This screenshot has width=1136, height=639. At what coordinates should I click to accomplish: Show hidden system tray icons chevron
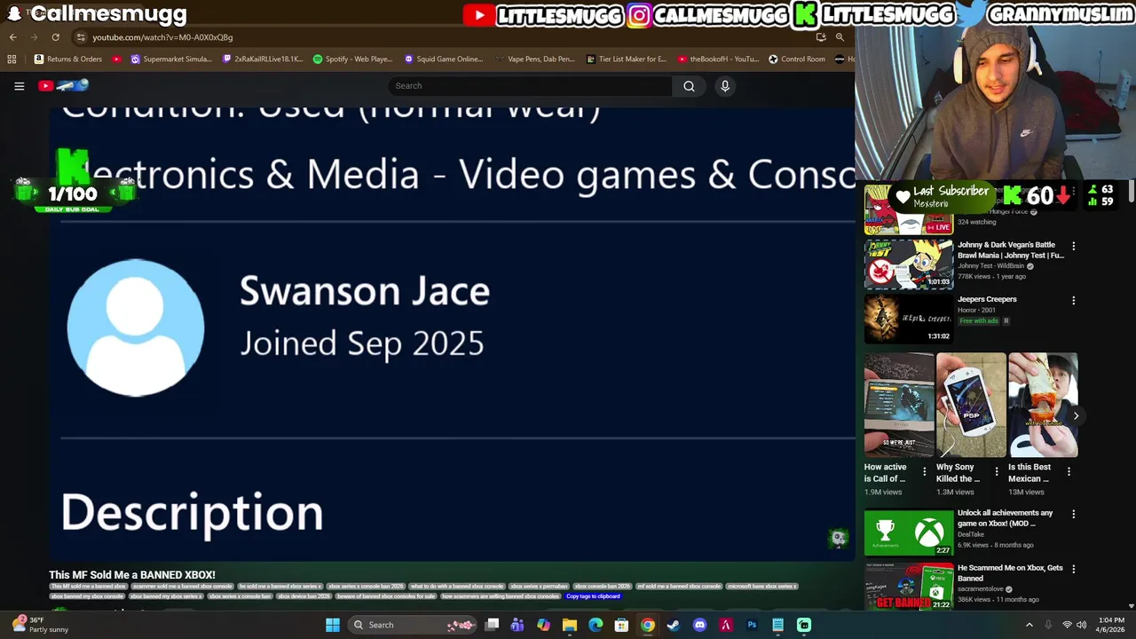1029,625
